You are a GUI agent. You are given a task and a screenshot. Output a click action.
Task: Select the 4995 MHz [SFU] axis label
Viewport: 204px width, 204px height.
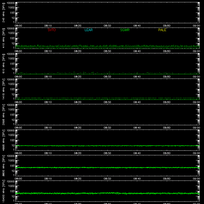[3, 140]
